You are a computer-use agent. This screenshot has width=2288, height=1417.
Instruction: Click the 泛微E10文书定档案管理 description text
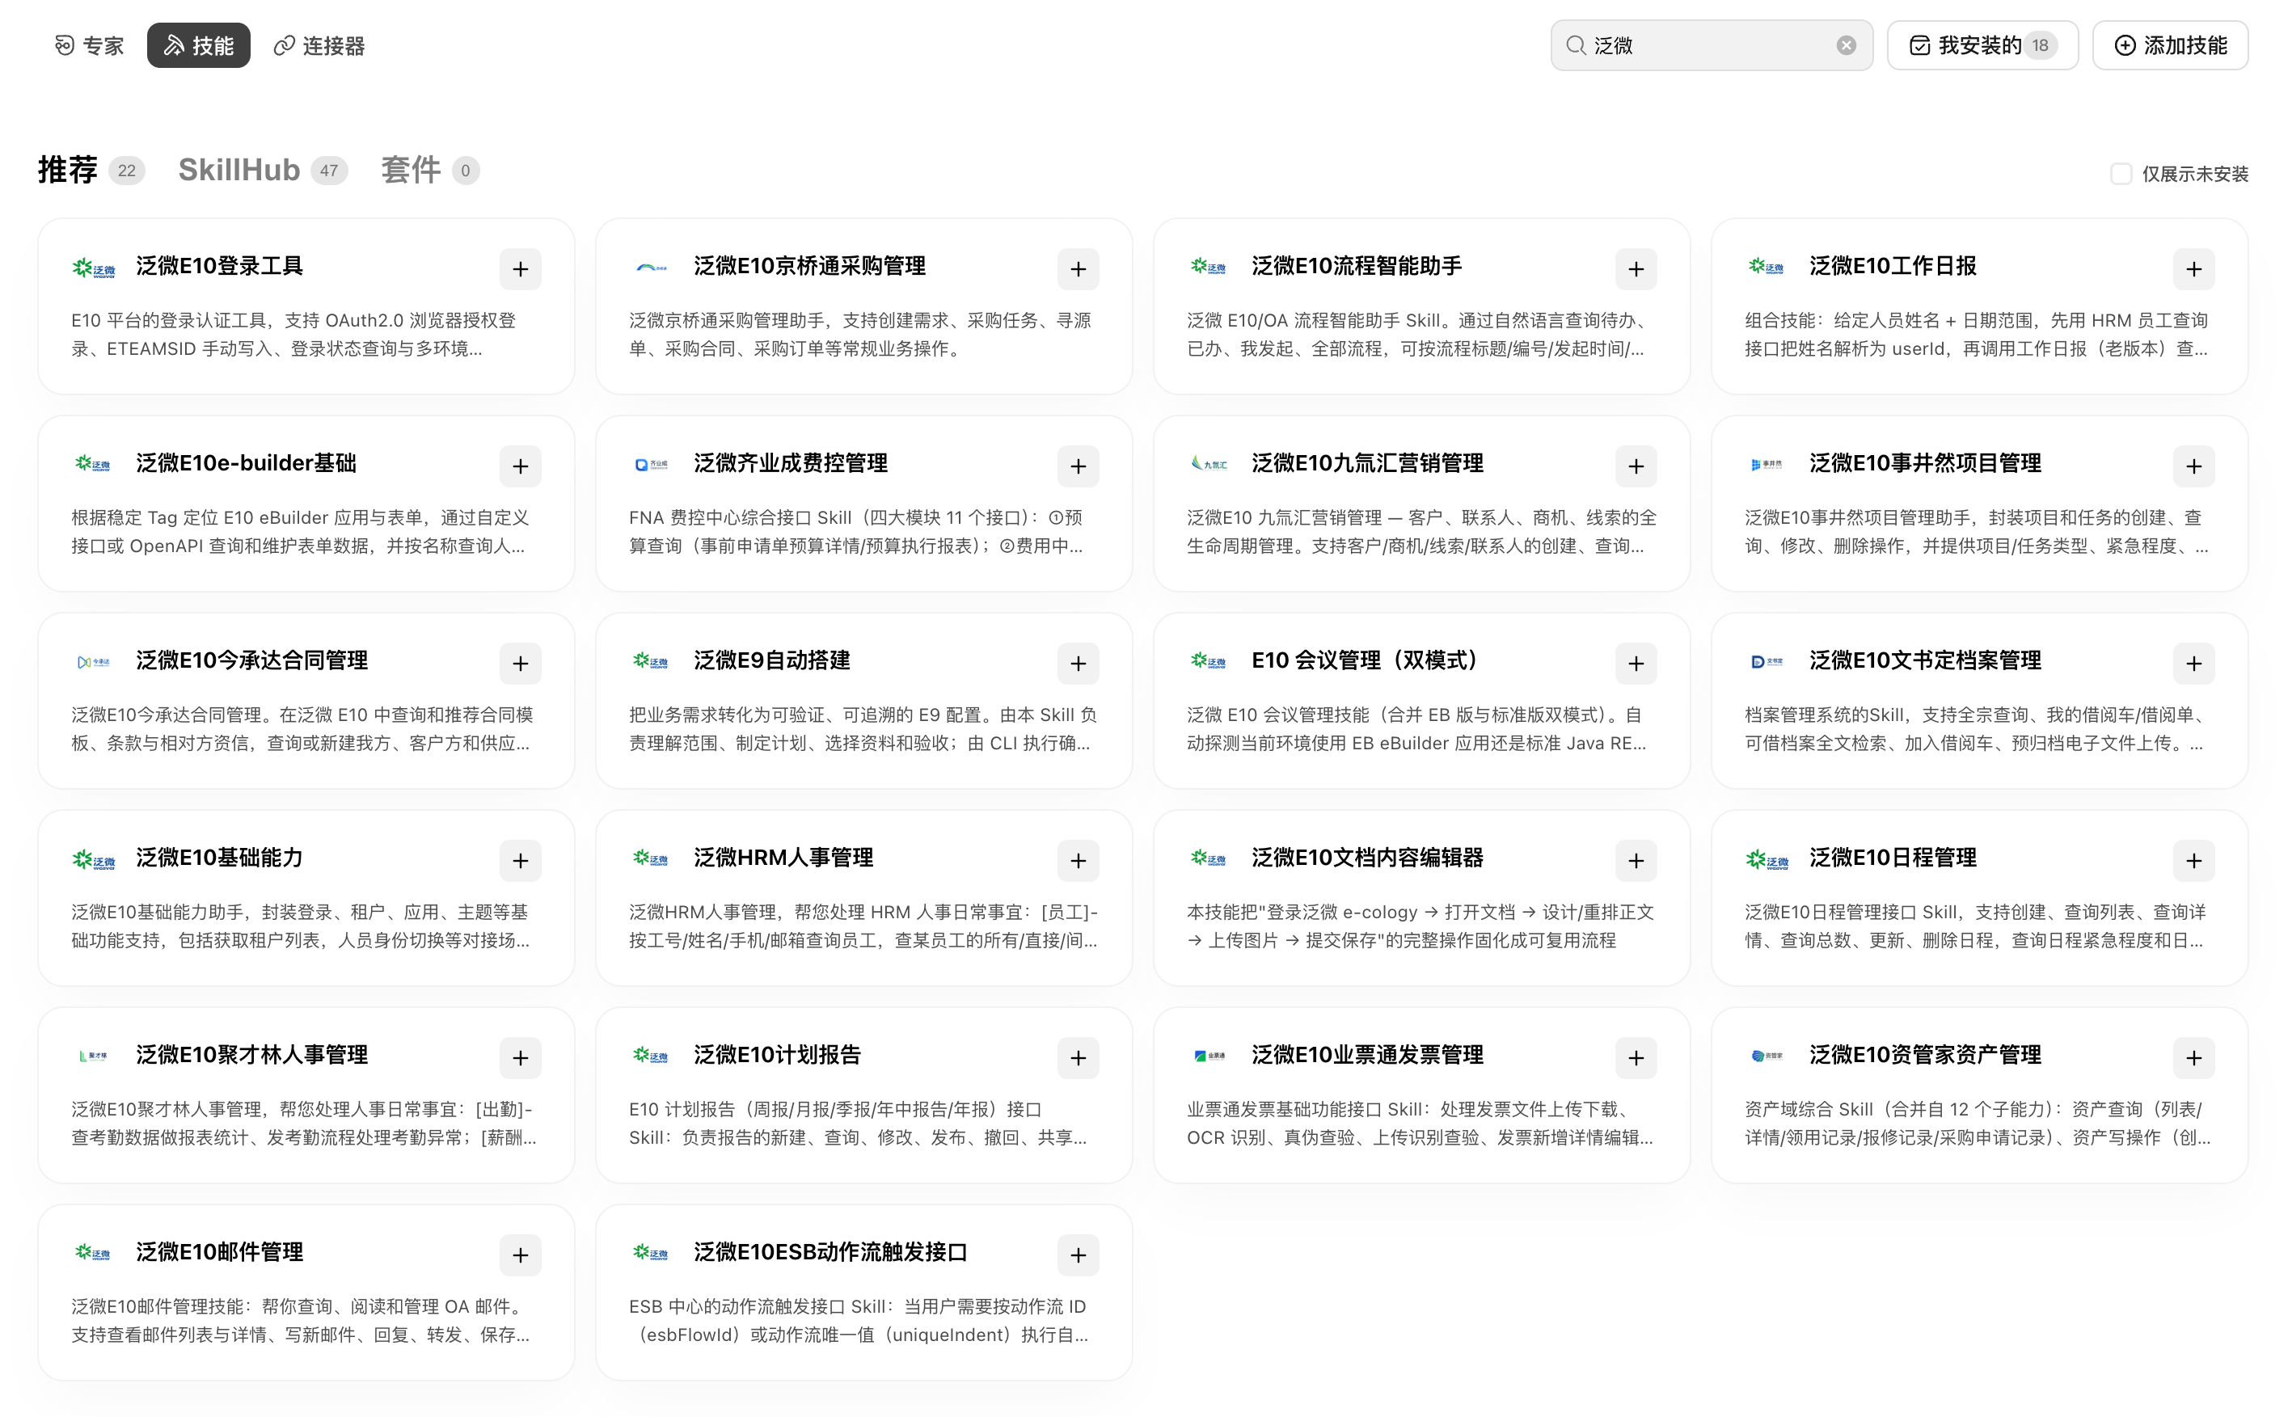tap(1974, 729)
